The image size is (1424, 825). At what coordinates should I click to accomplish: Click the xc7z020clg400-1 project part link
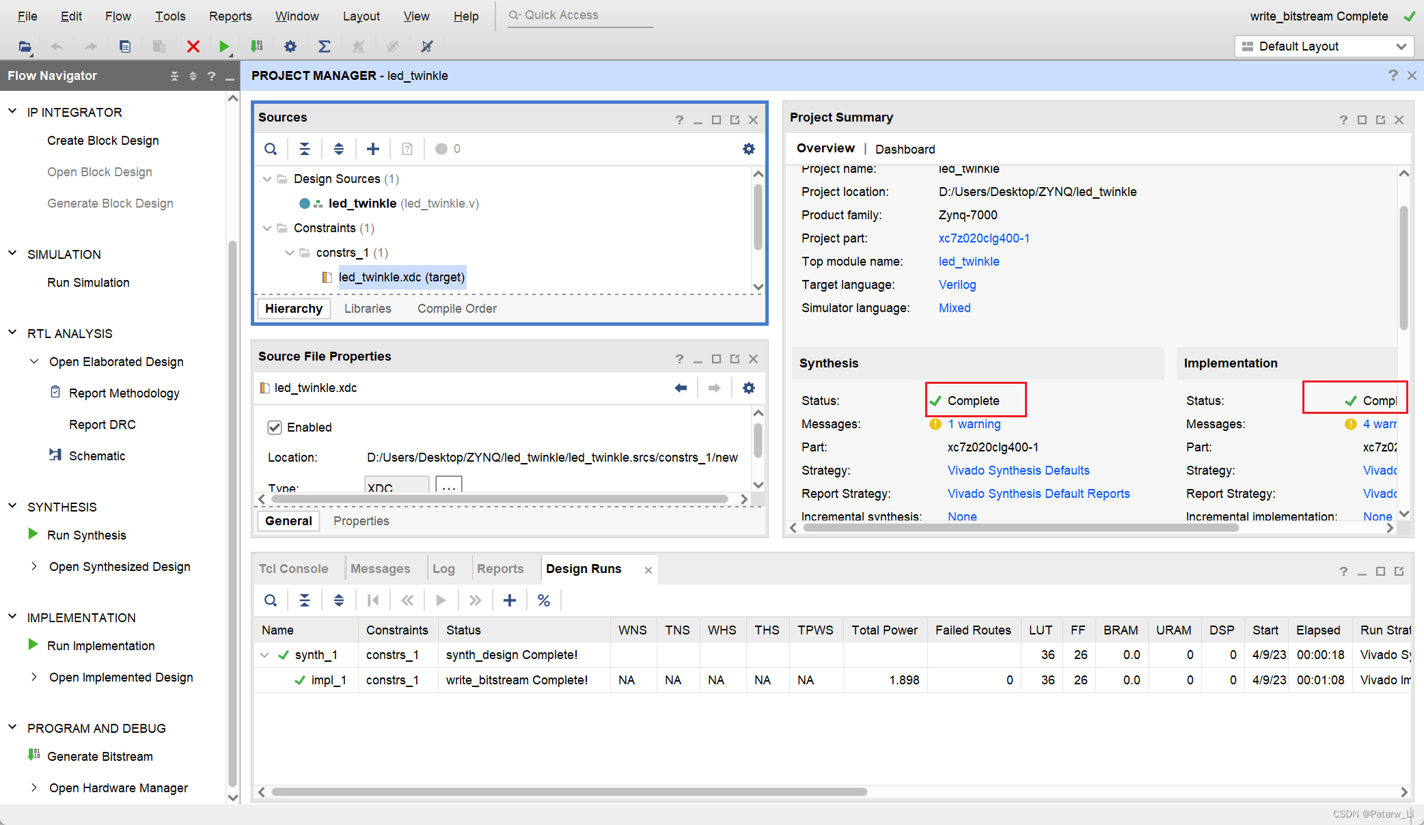pos(984,238)
